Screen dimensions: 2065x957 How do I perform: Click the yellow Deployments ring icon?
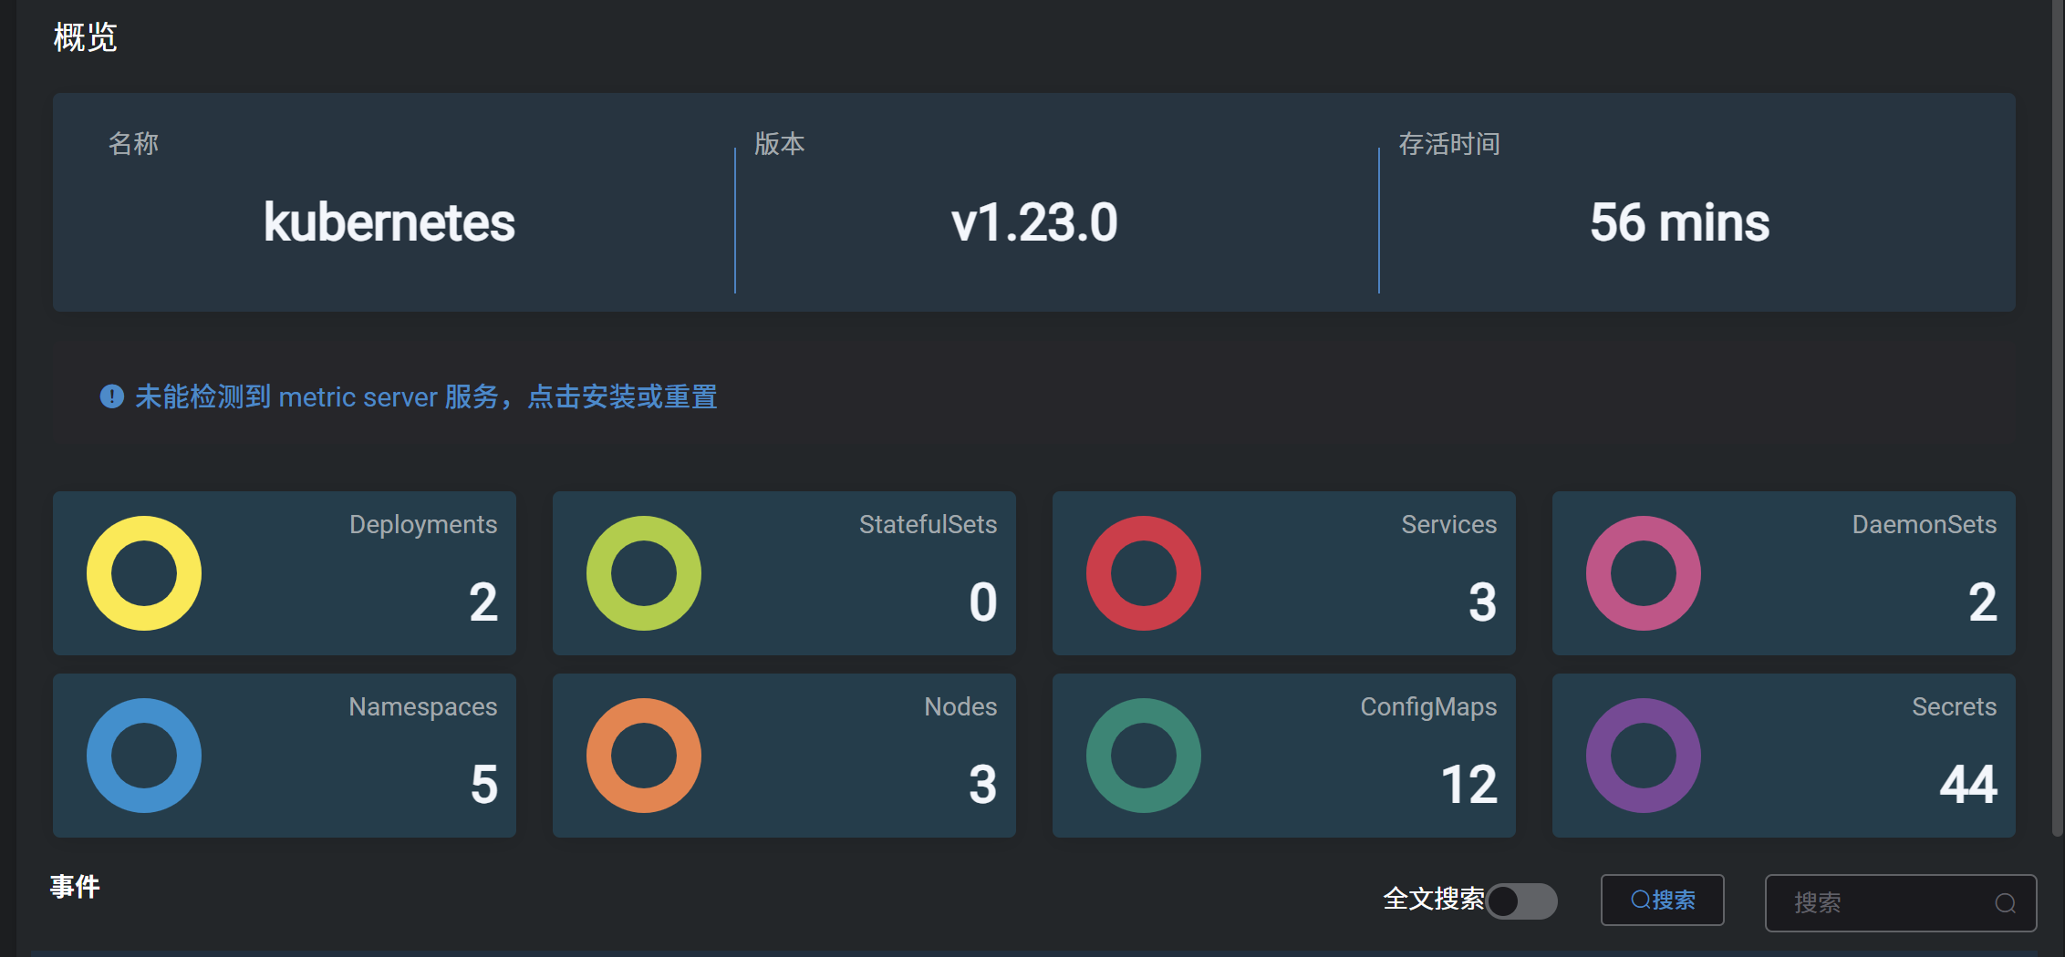click(x=144, y=573)
